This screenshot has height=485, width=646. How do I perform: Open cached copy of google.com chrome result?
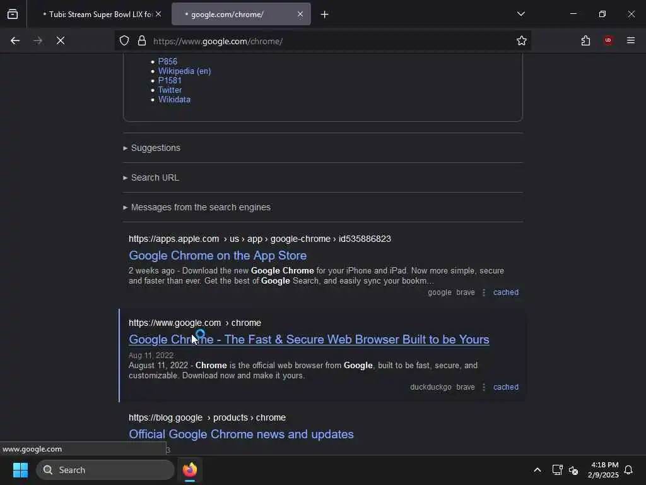pos(506,387)
